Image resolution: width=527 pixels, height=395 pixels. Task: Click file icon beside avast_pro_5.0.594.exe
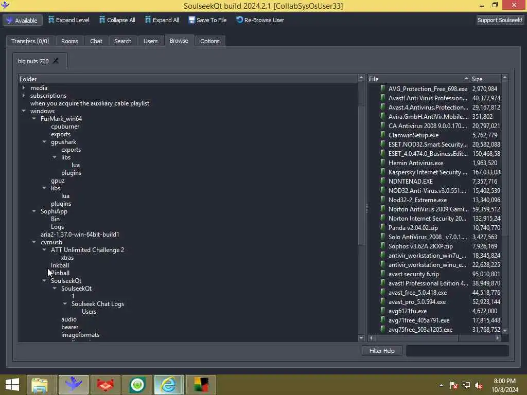(x=382, y=302)
